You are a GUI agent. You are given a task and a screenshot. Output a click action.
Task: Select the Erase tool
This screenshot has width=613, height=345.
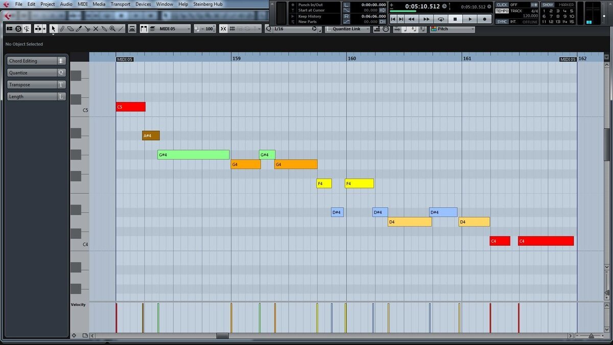[70, 29]
